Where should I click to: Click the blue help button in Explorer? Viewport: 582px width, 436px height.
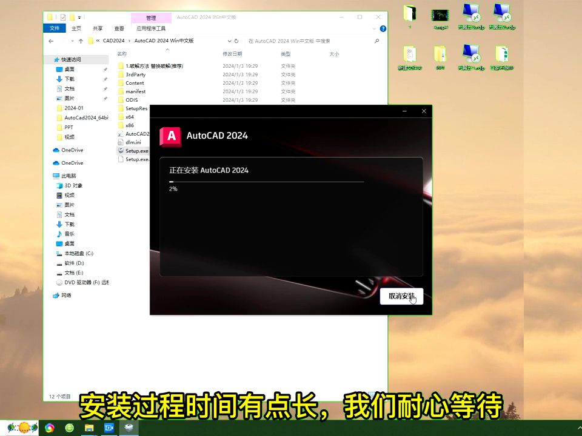pos(383,28)
